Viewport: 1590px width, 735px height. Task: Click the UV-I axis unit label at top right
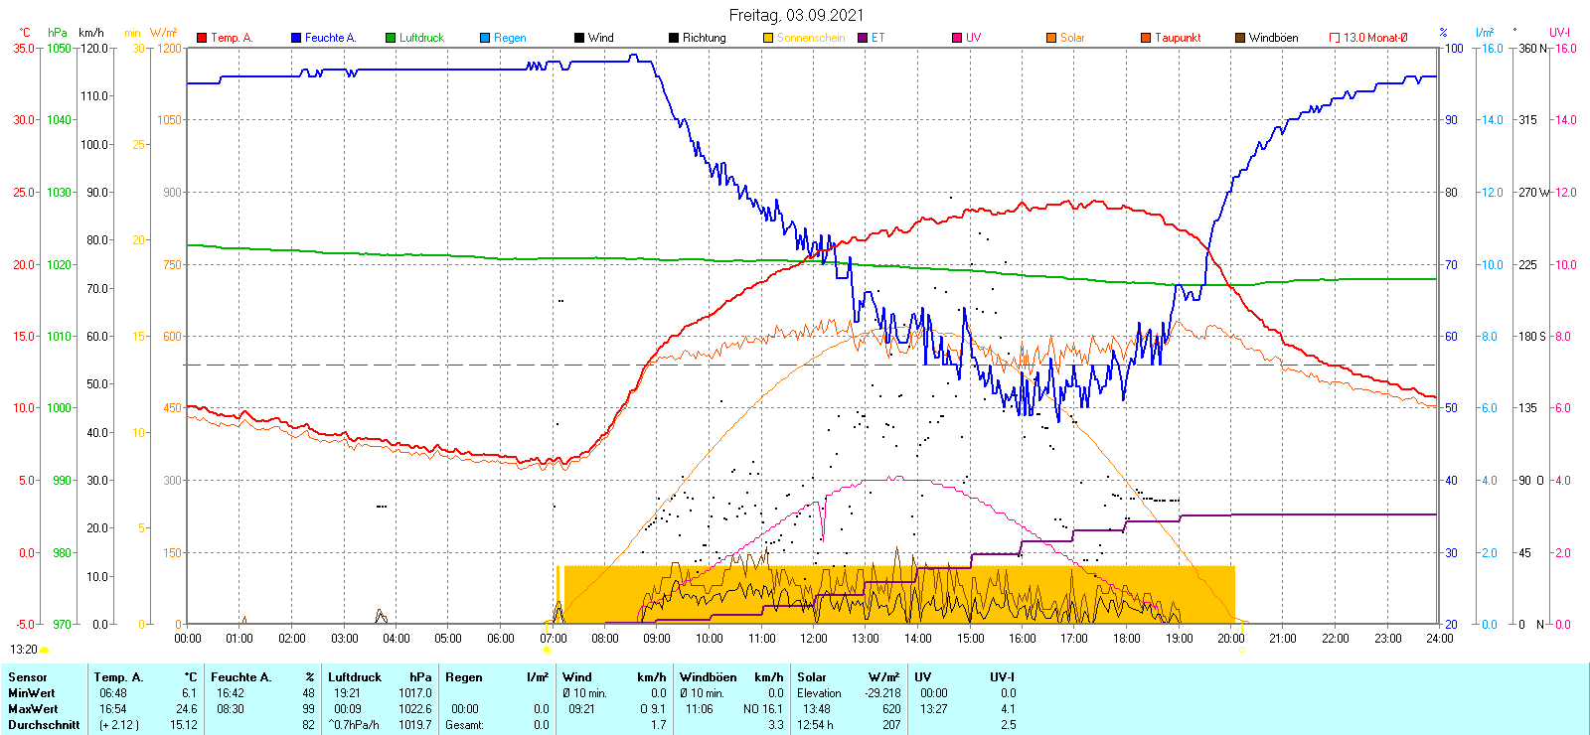point(1560,33)
